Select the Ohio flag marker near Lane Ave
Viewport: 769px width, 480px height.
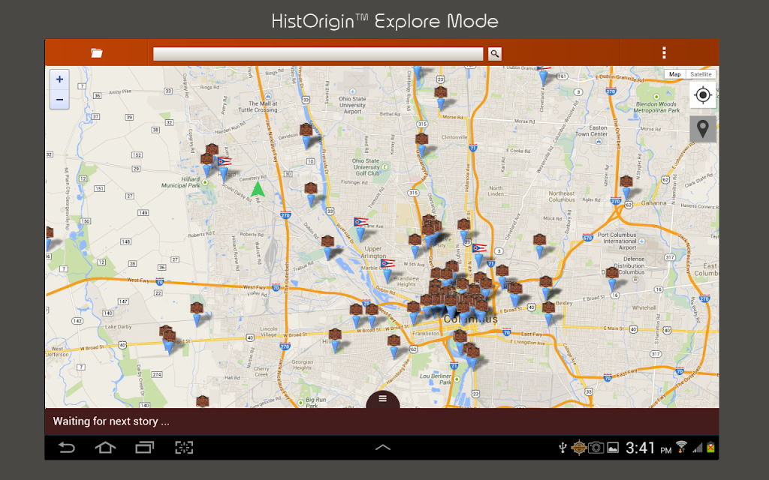click(360, 228)
